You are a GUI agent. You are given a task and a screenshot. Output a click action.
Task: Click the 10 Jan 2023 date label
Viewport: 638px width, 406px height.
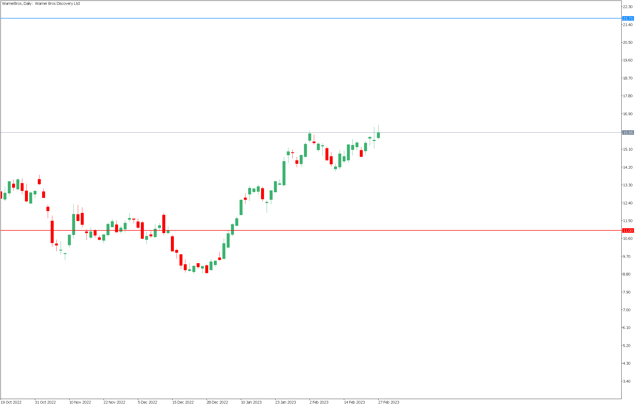point(251,402)
